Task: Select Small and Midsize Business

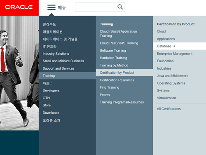Action: click(x=63, y=61)
